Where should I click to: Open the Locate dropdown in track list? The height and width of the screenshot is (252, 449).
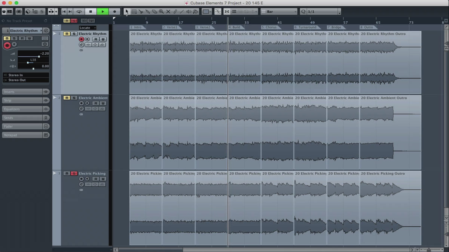[88, 28]
